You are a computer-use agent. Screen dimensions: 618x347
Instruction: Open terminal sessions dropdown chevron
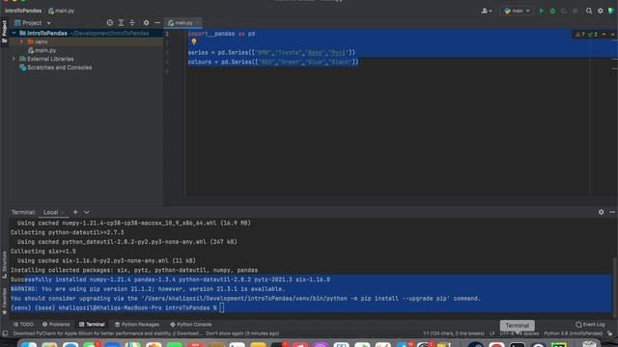tap(87, 212)
